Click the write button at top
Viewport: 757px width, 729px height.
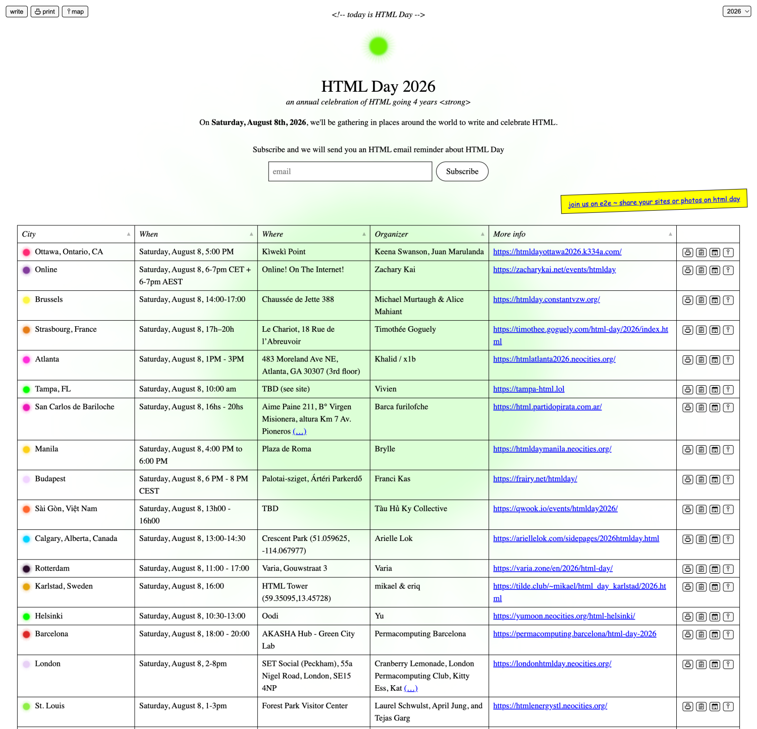pos(17,12)
